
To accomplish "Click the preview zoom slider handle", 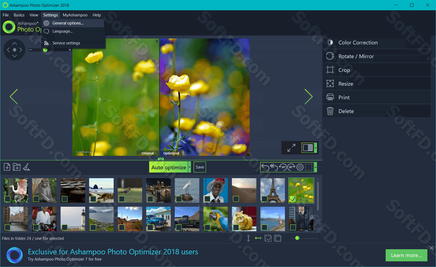I will (x=45, y=50).
